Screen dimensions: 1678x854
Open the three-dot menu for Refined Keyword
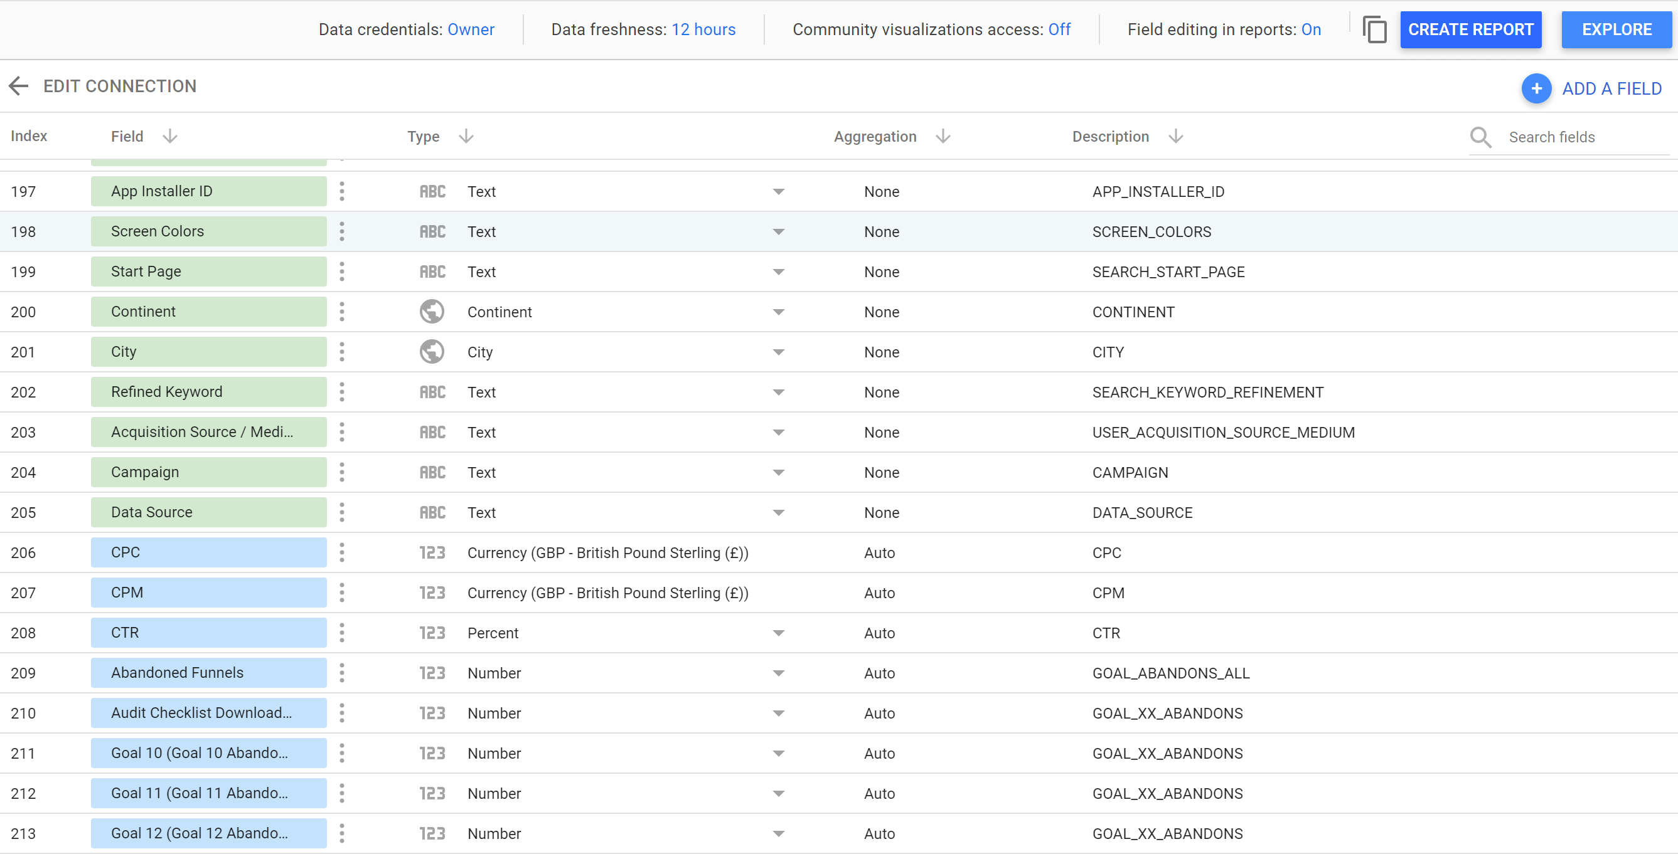[342, 392]
